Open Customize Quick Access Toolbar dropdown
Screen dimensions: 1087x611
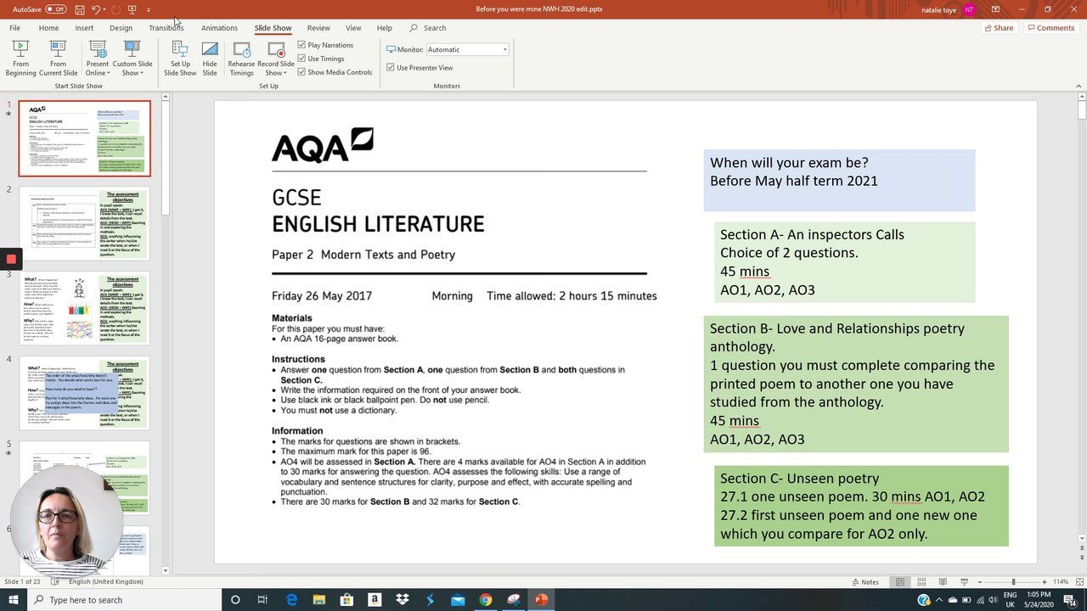[149, 10]
